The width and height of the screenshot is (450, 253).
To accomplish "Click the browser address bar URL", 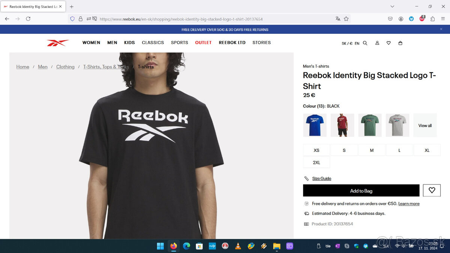I will pos(181,19).
